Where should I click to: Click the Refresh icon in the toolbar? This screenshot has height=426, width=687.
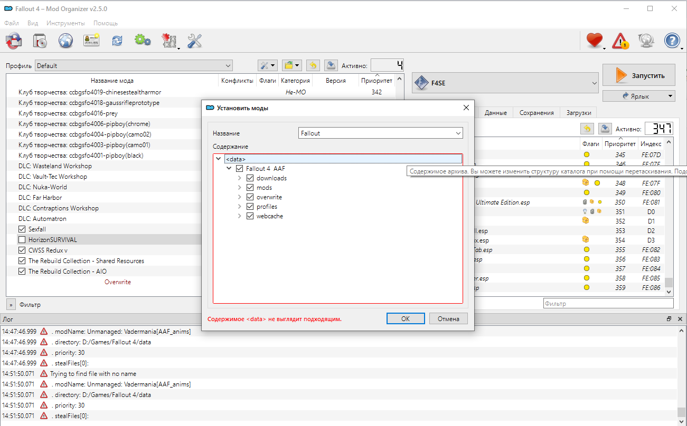(117, 41)
